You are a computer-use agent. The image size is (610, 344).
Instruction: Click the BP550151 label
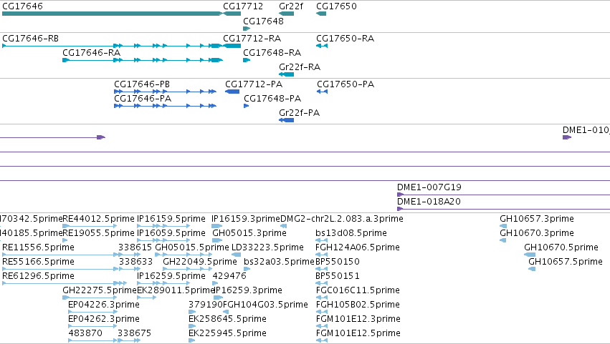pyautogui.click(x=338, y=276)
